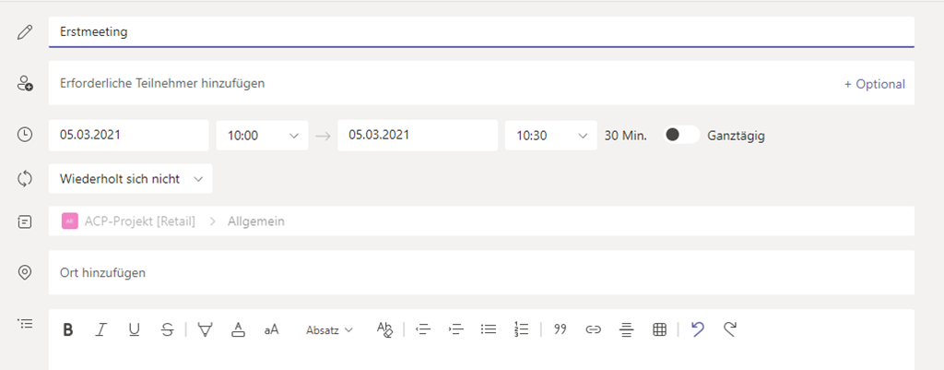
Task: Open font color tool
Action: 239,329
